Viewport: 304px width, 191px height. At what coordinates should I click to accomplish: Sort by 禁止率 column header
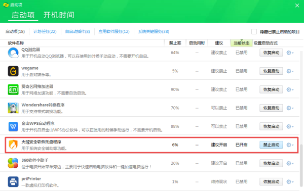click(175, 43)
